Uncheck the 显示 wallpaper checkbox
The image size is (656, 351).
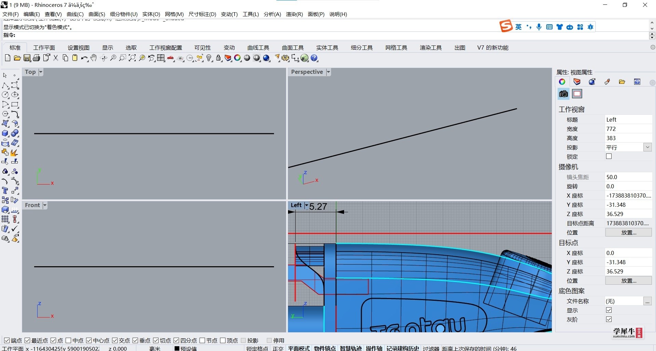609,310
